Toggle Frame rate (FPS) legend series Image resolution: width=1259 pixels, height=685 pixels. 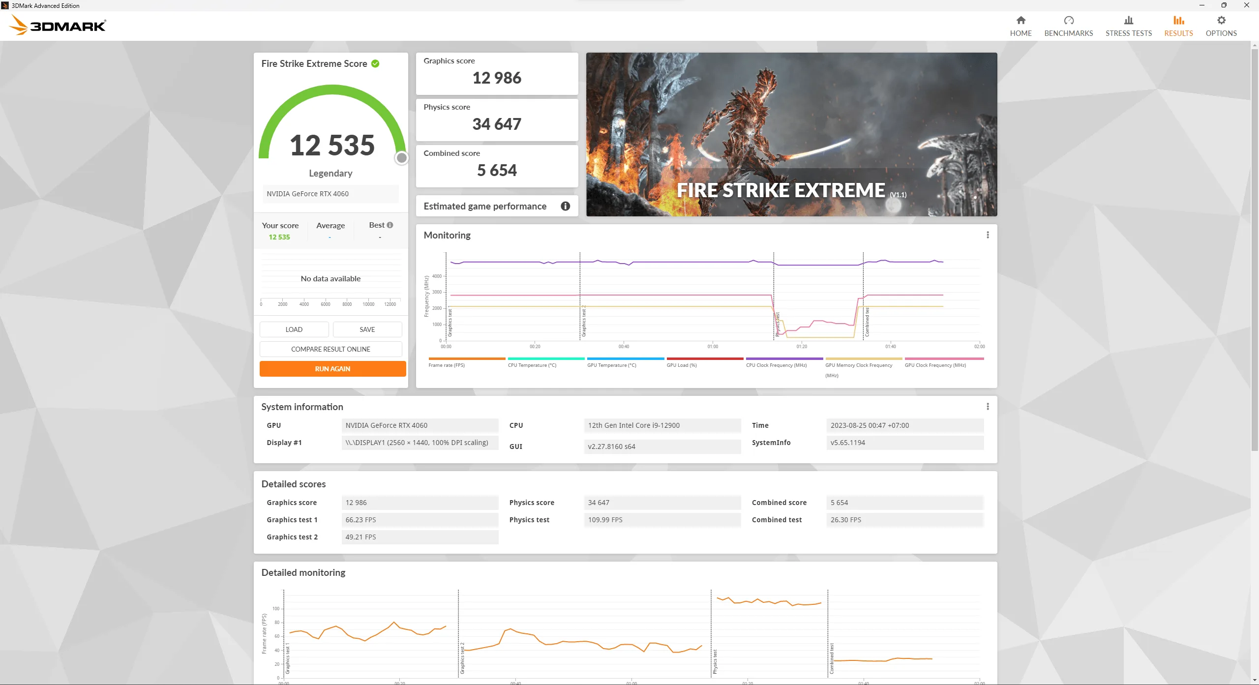coord(466,362)
